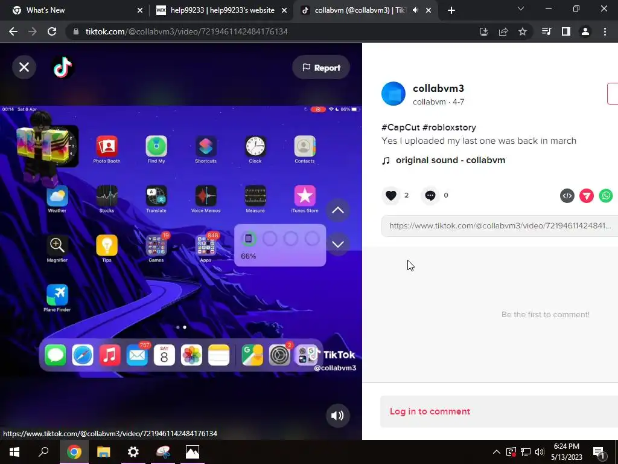Like the video with heart icon
Viewport: 618px width, 464px height.
(x=390, y=195)
